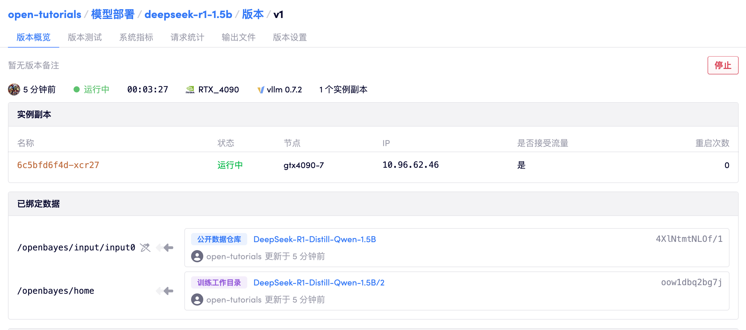Click the unbind icon next to /openbayes/input/input0
The height and width of the screenshot is (330, 746).
pyautogui.click(x=145, y=248)
